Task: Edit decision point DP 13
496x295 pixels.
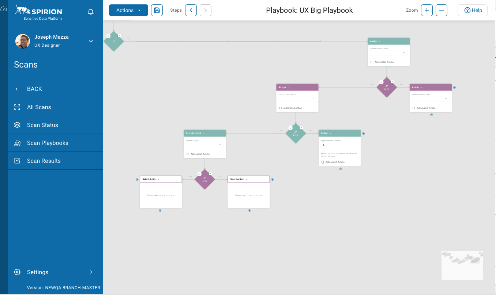Action: point(387,86)
